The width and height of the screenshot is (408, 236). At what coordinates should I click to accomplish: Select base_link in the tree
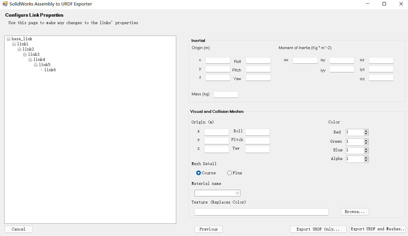pyautogui.click(x=22, y=39)
